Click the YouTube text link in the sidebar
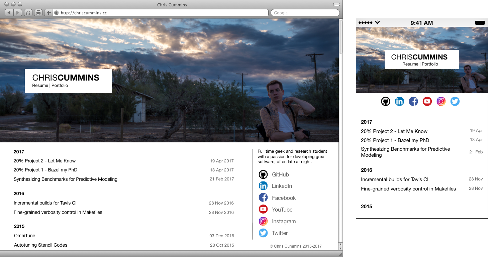 tap(282, 210)
